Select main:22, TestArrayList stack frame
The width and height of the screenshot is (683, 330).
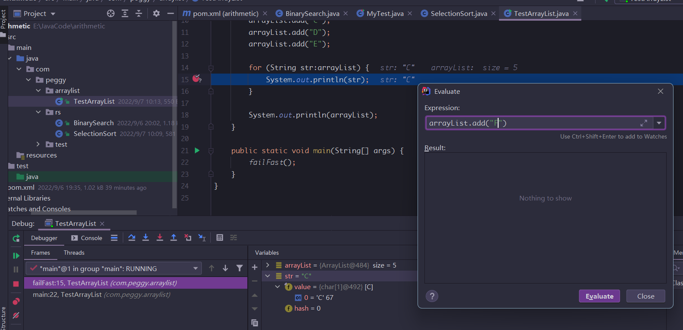pos(135,295)
